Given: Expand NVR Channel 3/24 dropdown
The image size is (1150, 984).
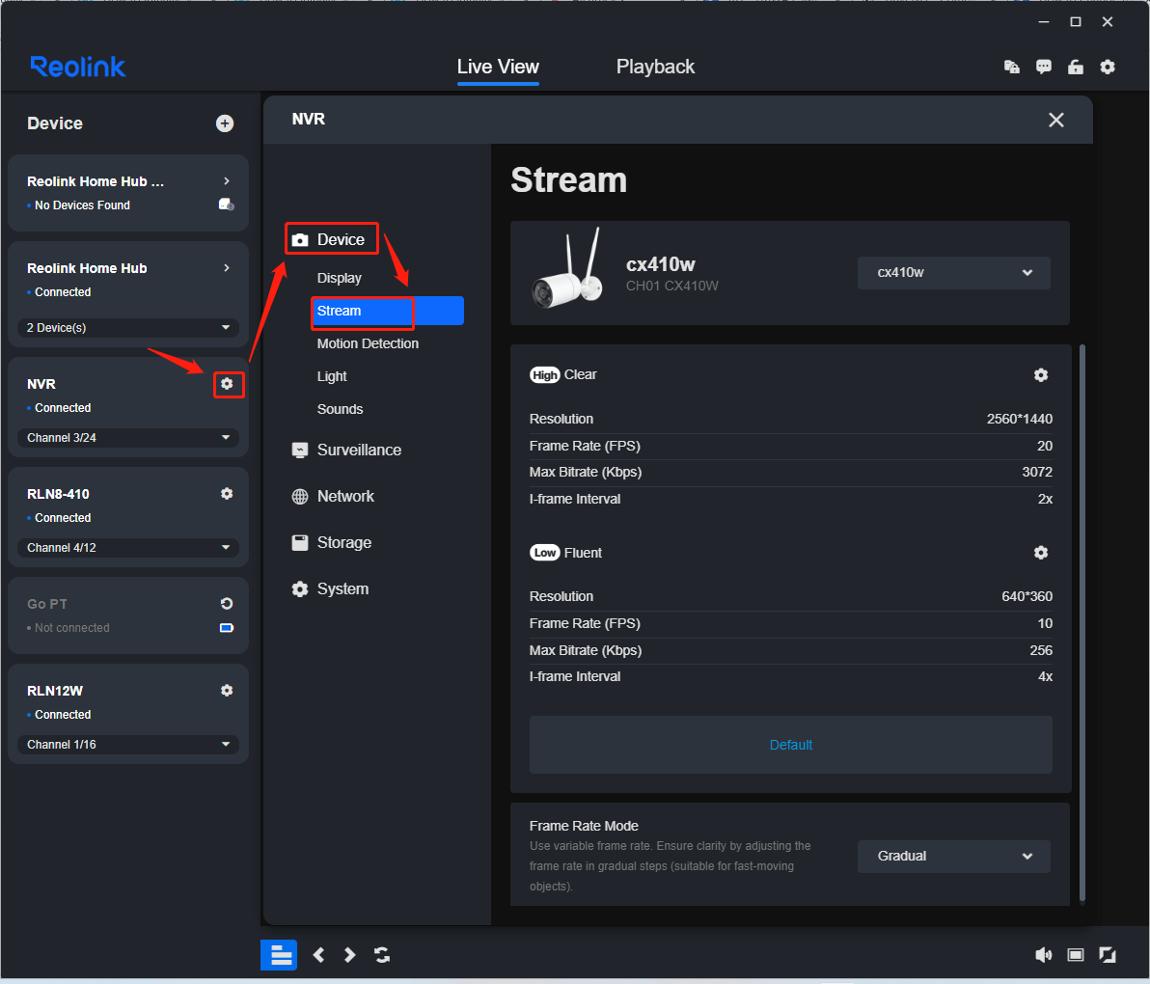Looking at the screenshot, I should [128, 438].
